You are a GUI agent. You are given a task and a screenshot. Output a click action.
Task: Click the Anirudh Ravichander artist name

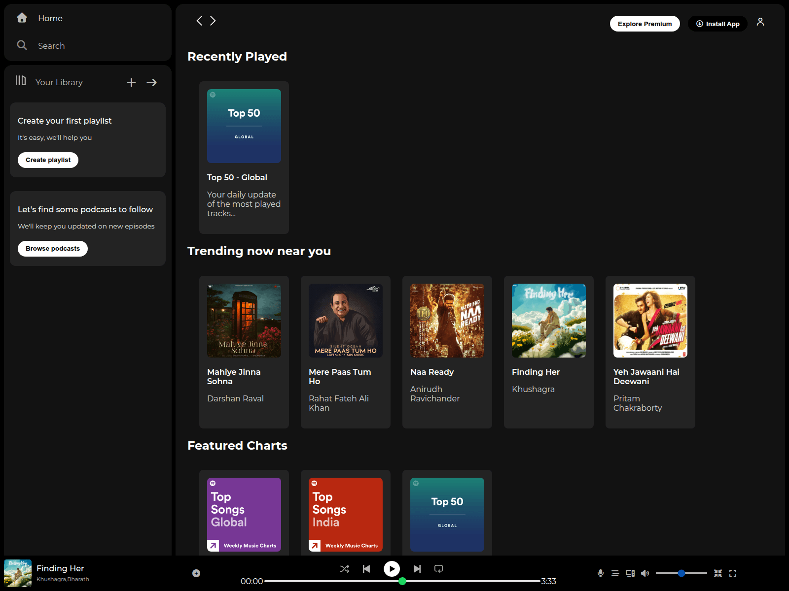pyautogui.click(x=435, y=394)
